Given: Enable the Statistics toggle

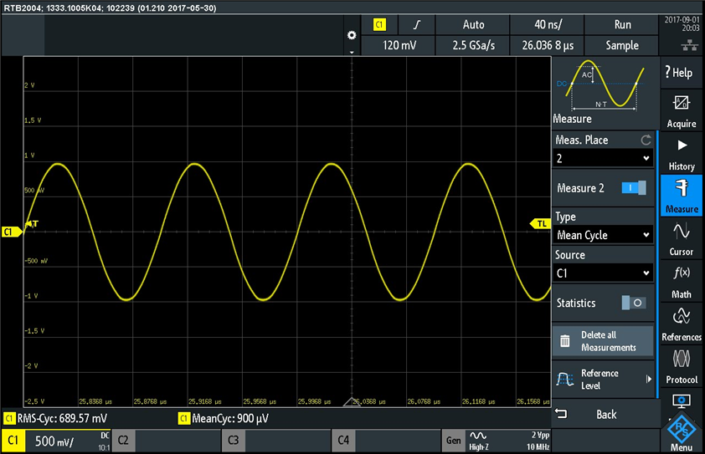Looking at the screenshot, I should pyautogui.click(x=633, y=303).
